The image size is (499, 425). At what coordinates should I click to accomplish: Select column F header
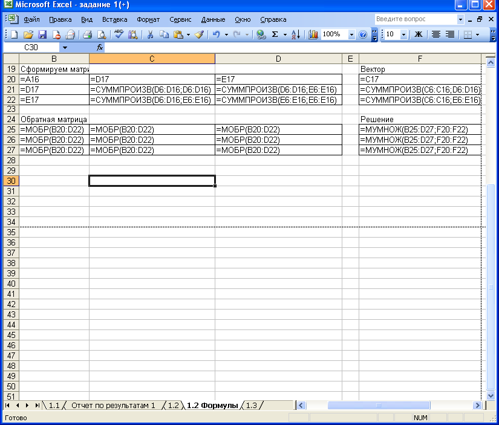pyautogui.click(x=420, y=59)
